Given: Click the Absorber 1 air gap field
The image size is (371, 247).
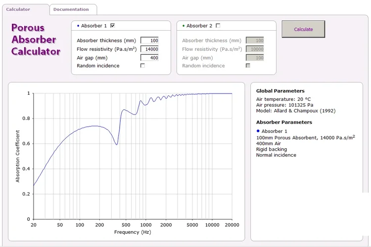Looking at the screenshot, I should tap(149, 58).
